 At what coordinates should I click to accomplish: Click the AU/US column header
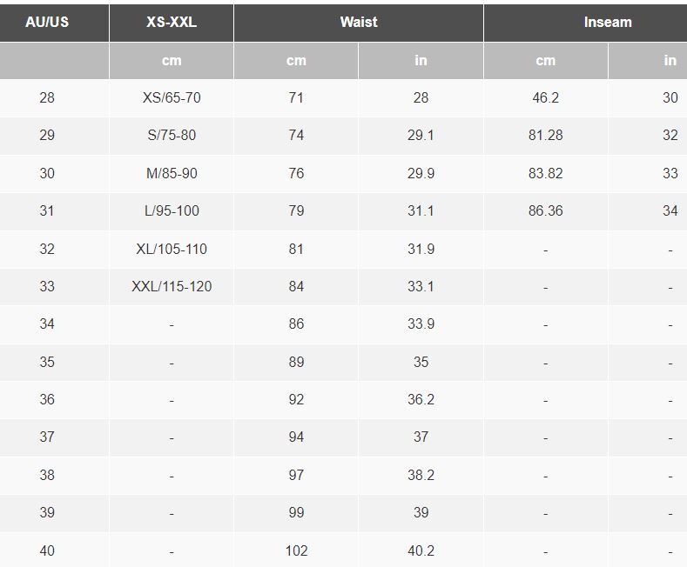(47, 22)
